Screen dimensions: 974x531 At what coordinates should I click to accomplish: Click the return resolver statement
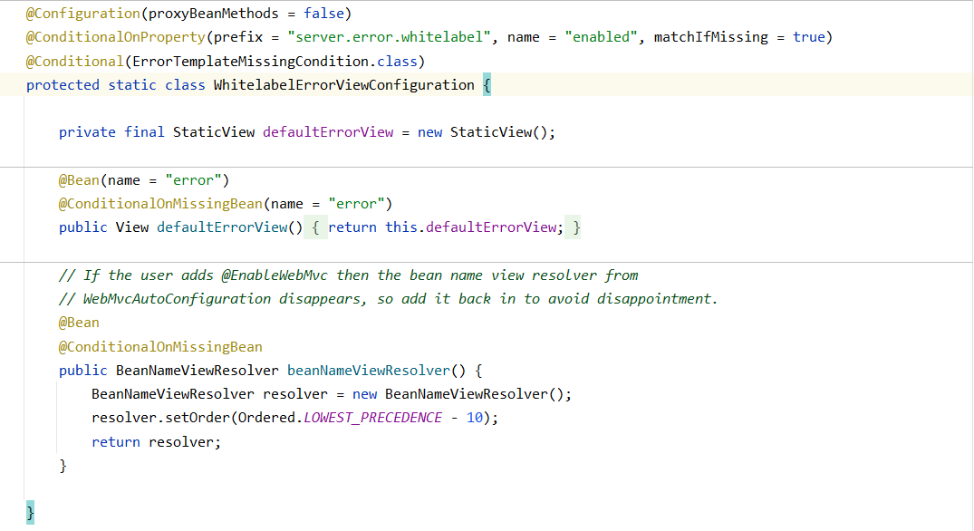pyautogui.click(x=156, y=441)
